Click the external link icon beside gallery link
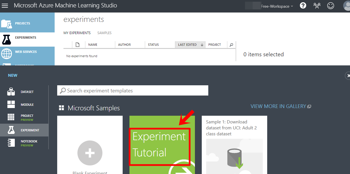 coord(309,106)
